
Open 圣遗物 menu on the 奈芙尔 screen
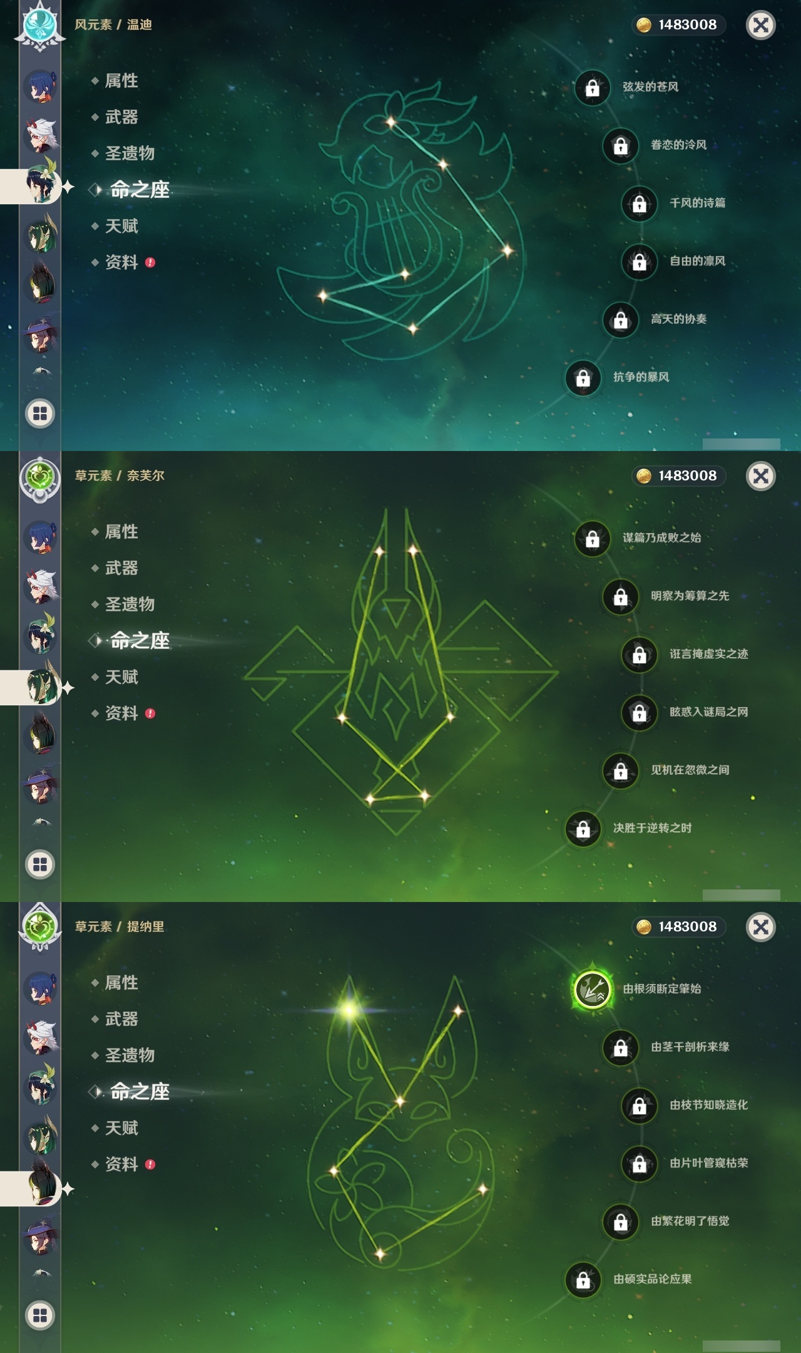click(129, 604)
